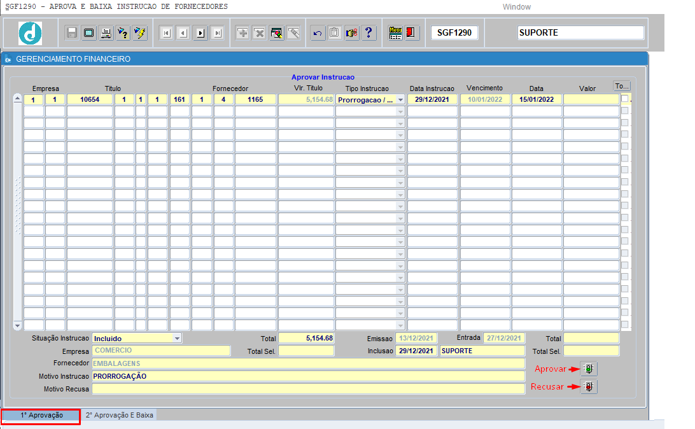Screen dimensions: 695x429
Task: Click the Data Instrucao 29/12/2021 grid cell
Action: (432, 99)
